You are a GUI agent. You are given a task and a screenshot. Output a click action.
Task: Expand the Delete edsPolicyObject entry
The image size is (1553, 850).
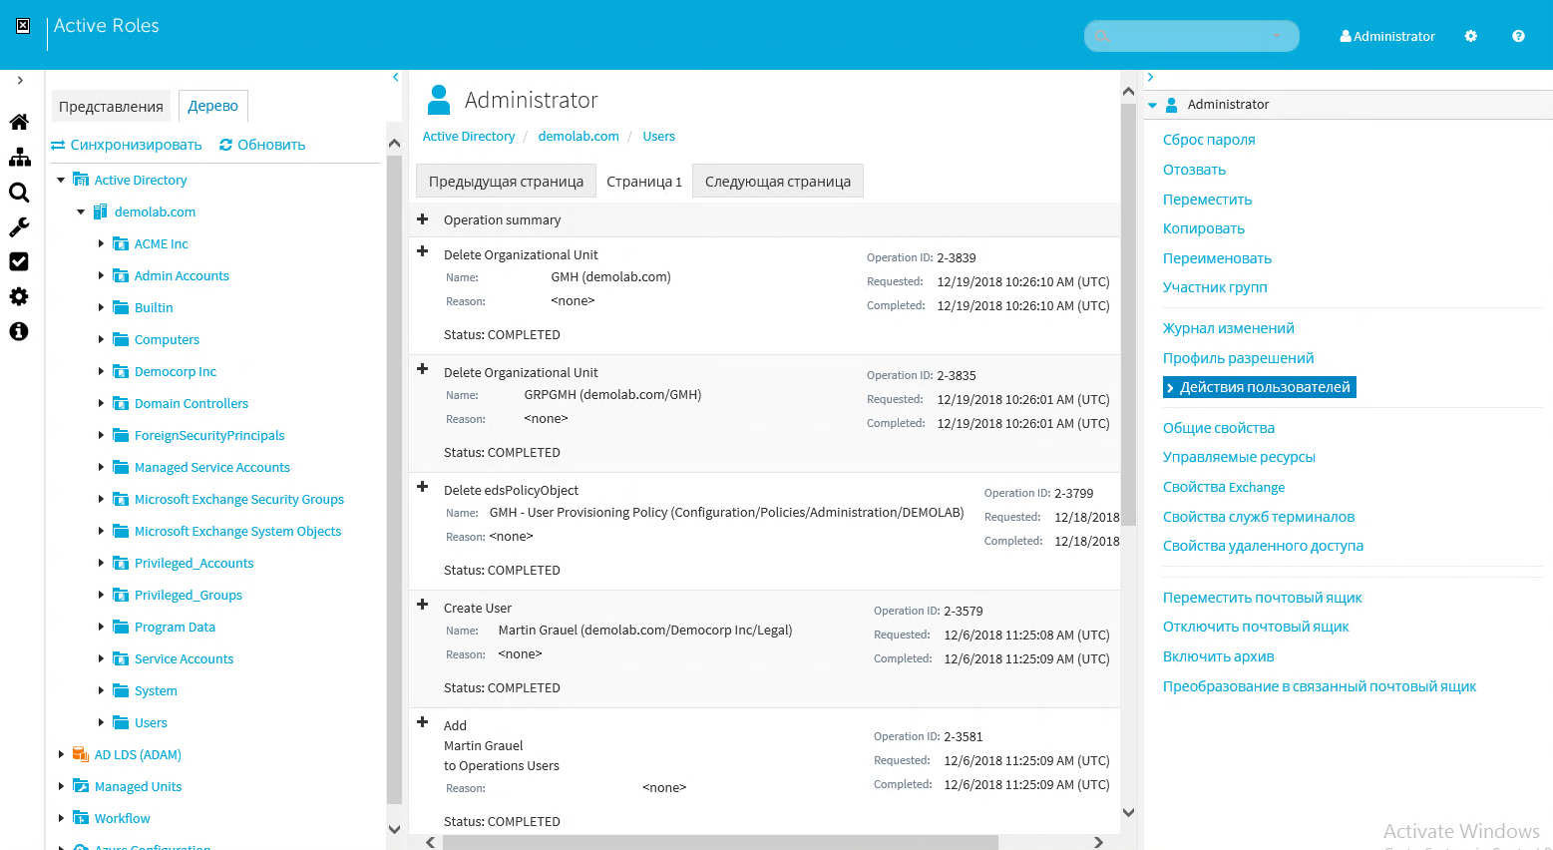coord(422,487)
